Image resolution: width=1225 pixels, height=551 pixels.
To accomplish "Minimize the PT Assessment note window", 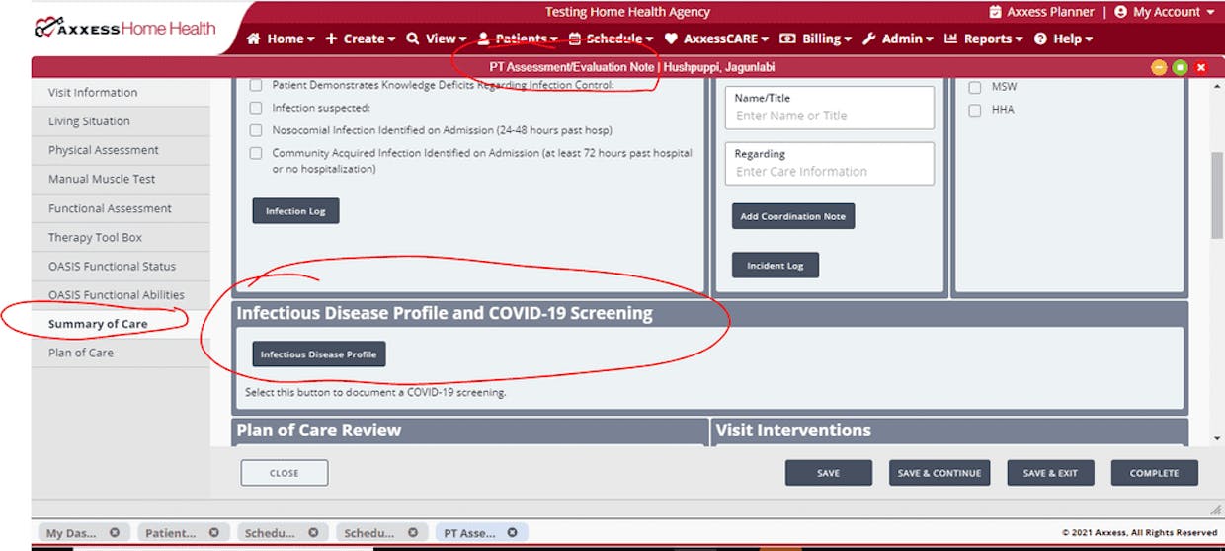I will (1159, 67).
